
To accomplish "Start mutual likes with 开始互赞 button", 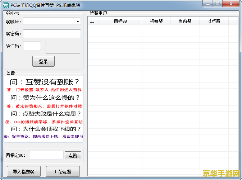I will point(63,171).
